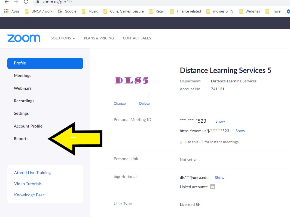
Task: Open the movies & TV bookmark folder
Action: point(220,11)
